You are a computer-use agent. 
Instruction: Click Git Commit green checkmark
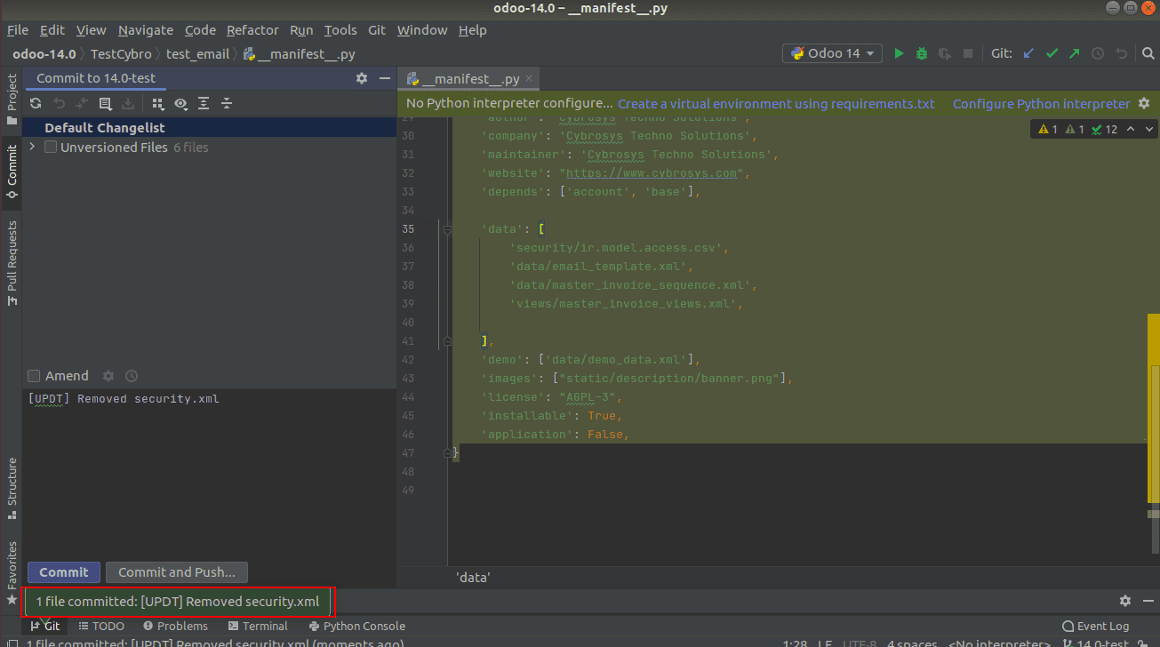1052,53
